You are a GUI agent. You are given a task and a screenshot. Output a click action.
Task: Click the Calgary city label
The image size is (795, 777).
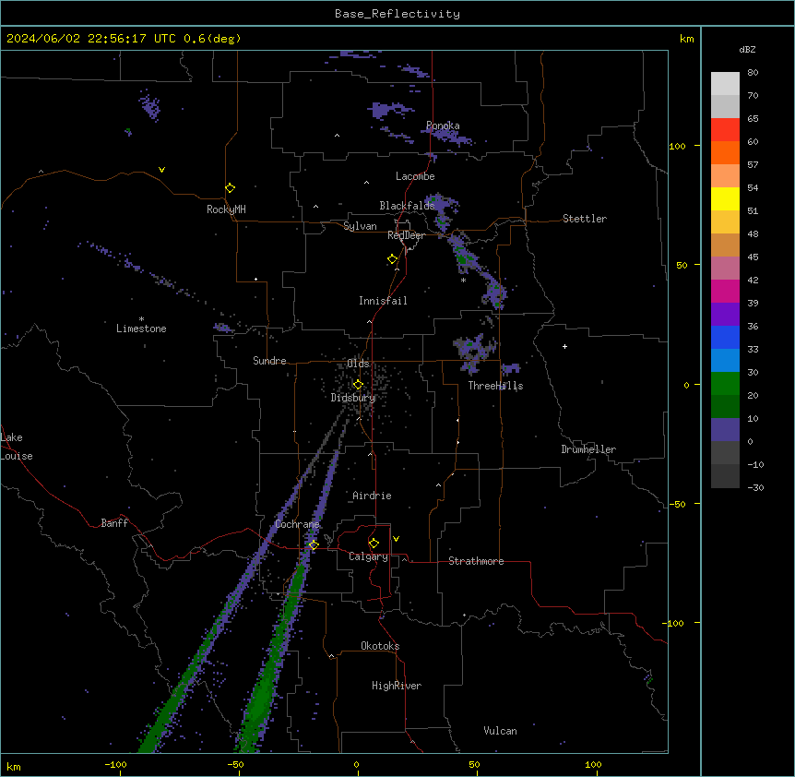tap(368, 556)
